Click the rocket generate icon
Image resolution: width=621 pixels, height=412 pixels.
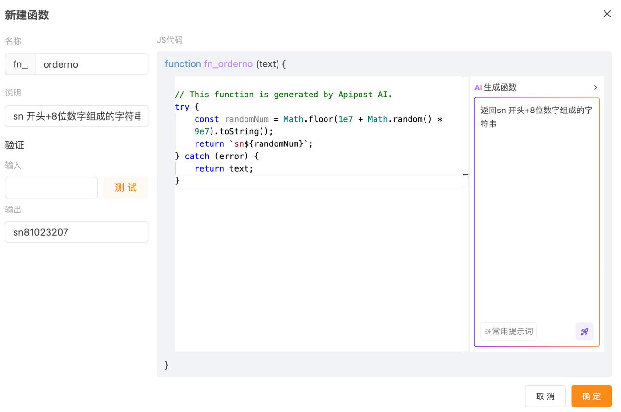(x=584, y=332)
